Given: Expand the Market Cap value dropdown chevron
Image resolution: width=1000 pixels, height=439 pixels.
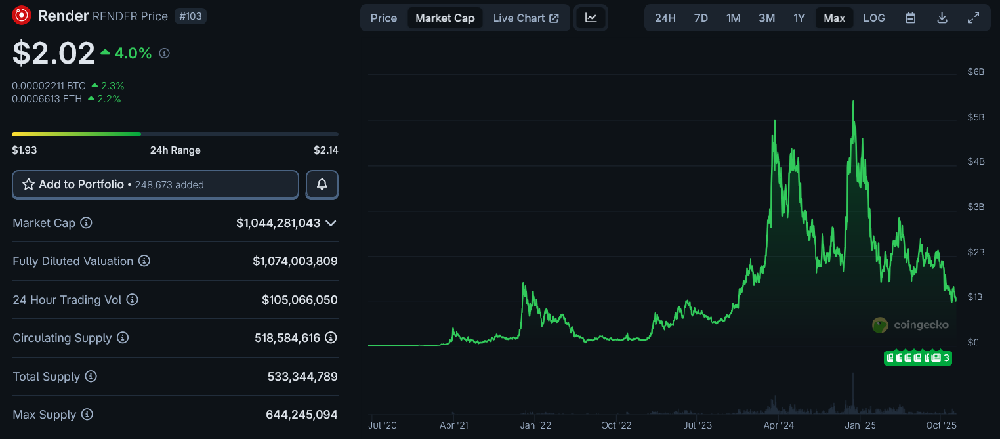Looking at the screenshot, I should 331,223.
